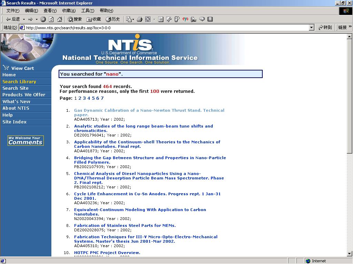Open the History (历史) toolbar button
Viewport: 353px width, 264px height.
[x=113, y=19]
